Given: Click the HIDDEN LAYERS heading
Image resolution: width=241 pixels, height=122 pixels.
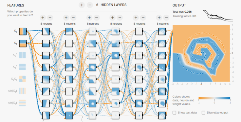Looking at the screenshot, I should click(113, 5).
